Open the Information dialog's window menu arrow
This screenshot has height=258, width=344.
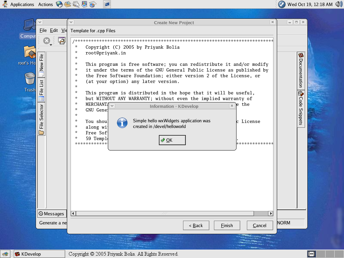[x=112, y=106]
